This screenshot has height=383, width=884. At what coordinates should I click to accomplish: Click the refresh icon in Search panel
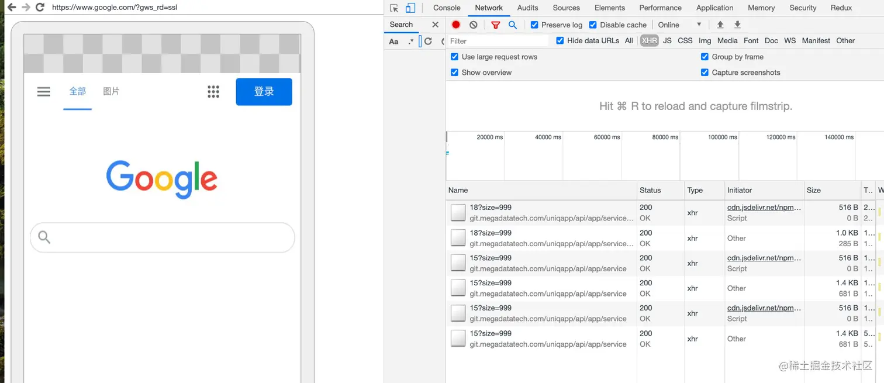click(428, 42)
